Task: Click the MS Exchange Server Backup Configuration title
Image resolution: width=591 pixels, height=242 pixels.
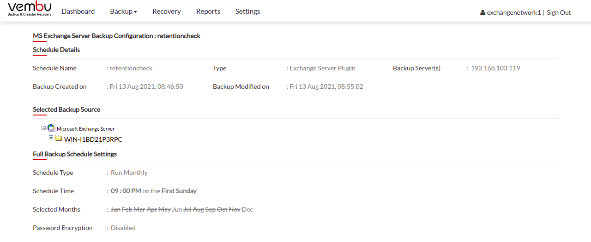Action: pos(116,36)
